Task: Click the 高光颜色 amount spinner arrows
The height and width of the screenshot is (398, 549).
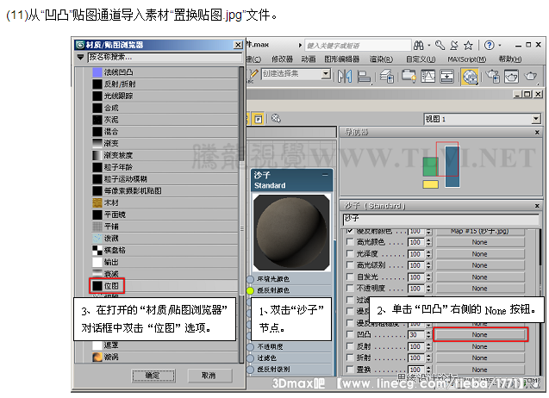Action: coord(428,242)
